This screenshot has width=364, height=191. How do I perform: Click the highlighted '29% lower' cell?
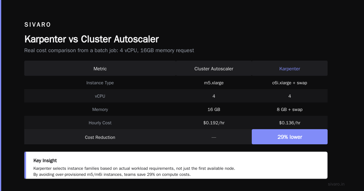point(290,137)
